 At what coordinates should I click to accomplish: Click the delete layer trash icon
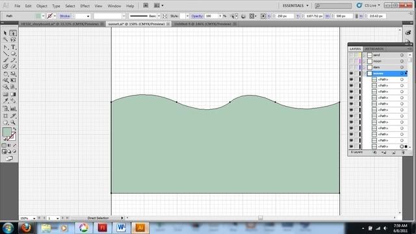(403, 153)
